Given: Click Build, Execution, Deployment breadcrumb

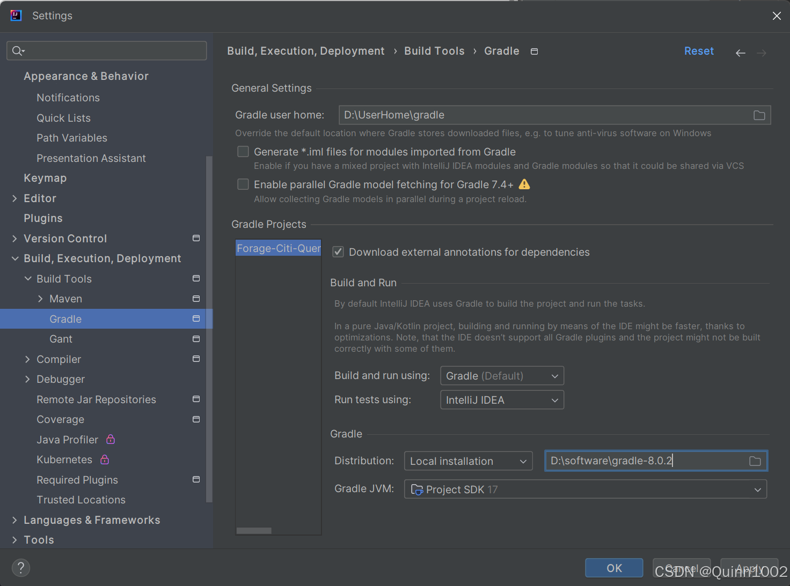Looking at the screenshot, I should tap(306, 51).
